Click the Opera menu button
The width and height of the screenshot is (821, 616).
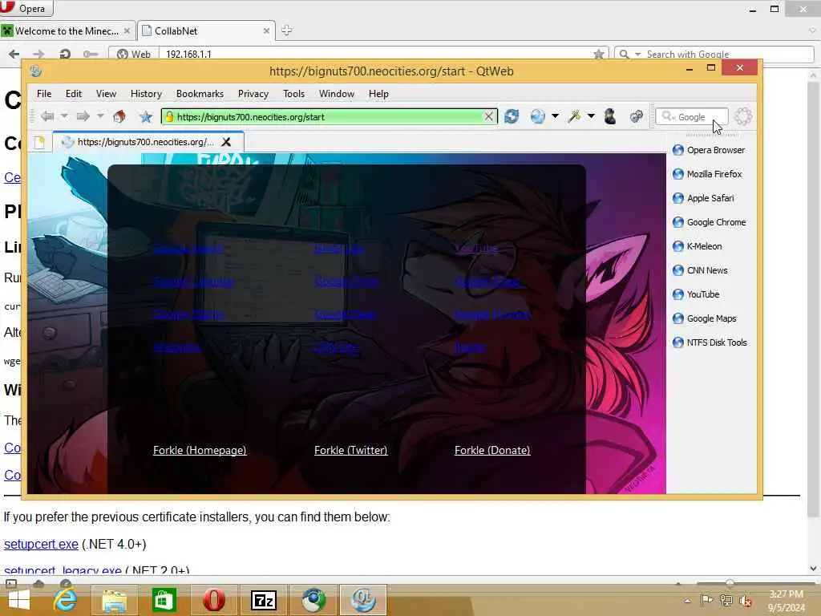[x=26, y=8]
